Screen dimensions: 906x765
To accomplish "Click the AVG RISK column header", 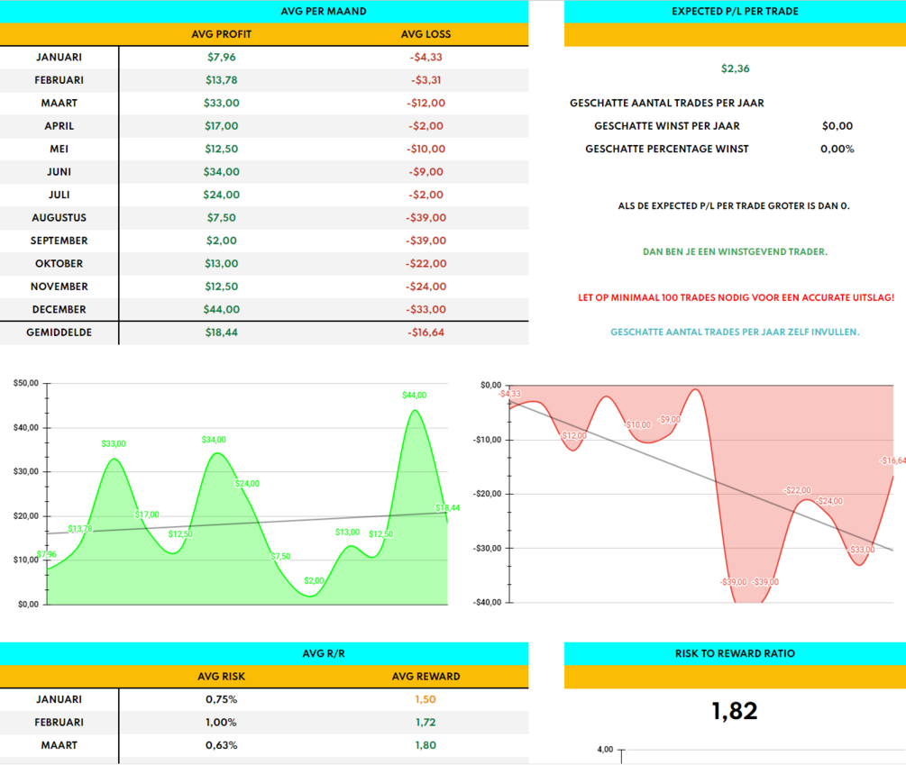I will 221,677.
